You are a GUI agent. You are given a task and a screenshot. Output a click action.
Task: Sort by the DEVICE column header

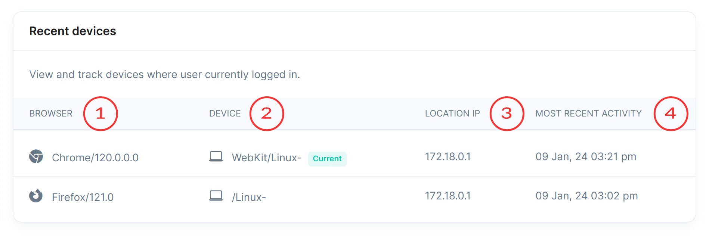coord(225,114)
